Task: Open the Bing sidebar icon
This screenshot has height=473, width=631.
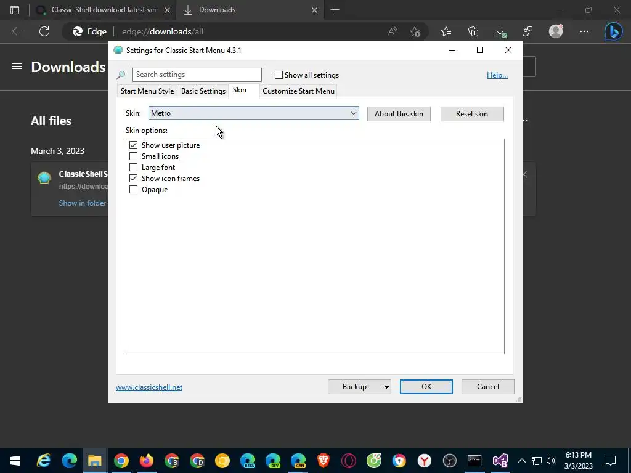Action: coord(614,31)
